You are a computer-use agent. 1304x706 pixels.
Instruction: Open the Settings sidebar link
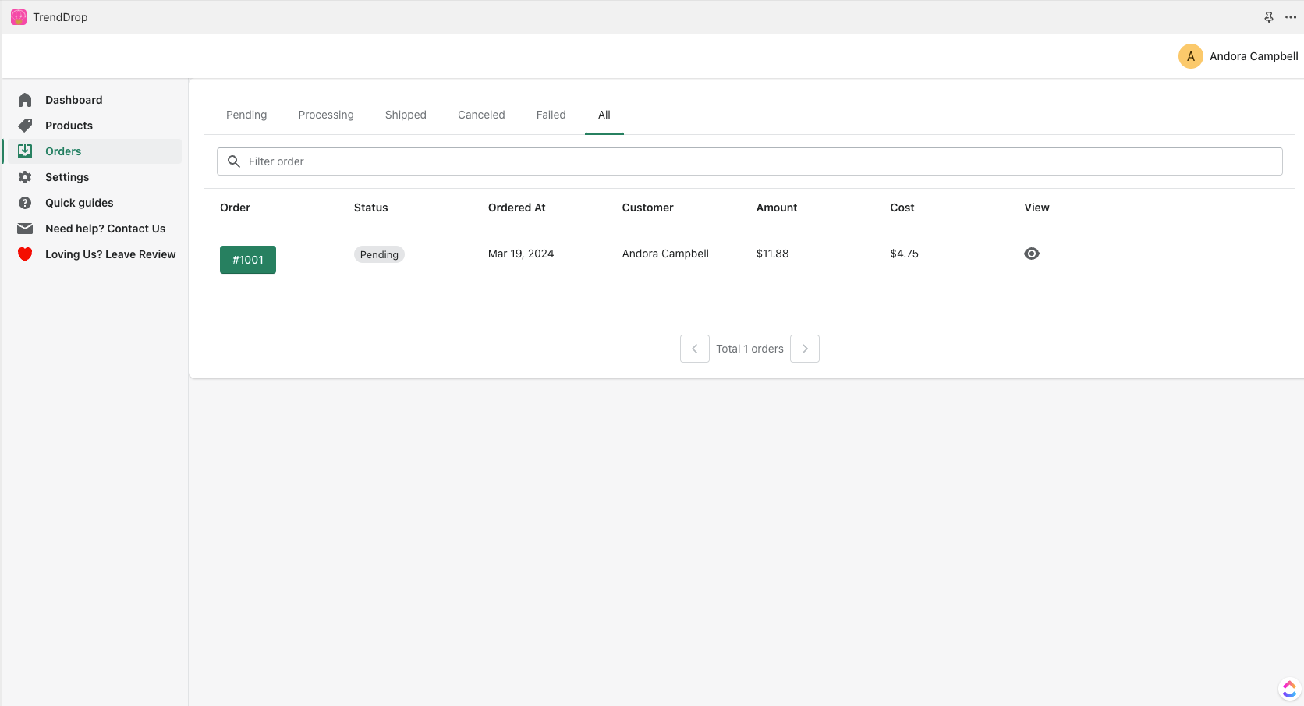click(67, 177)
